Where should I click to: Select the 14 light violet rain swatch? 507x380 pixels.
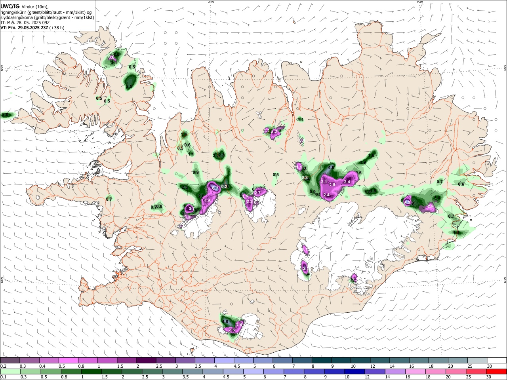395,371
